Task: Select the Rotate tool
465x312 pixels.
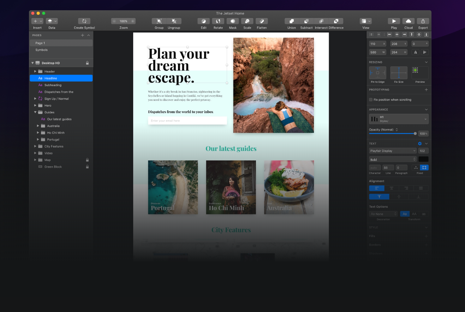Action: coord(218,21)
